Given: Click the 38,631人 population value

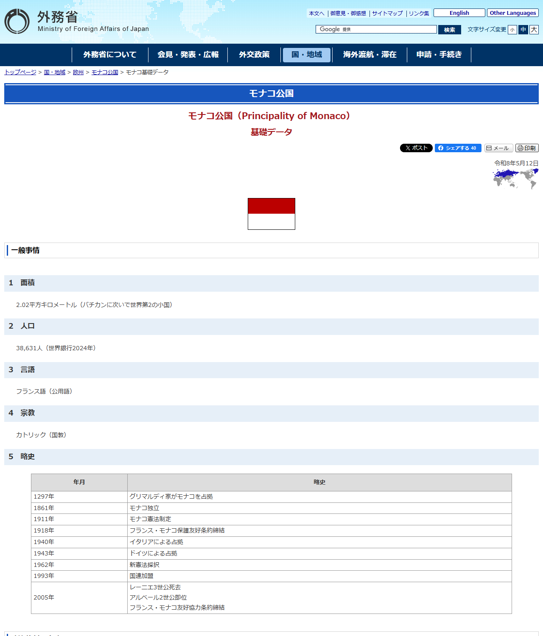Looking at the screenshot, I should click(x=29, y=348).
